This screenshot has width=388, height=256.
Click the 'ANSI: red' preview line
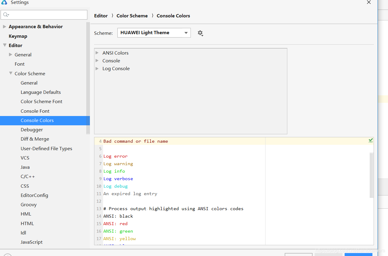pos(115,224)
